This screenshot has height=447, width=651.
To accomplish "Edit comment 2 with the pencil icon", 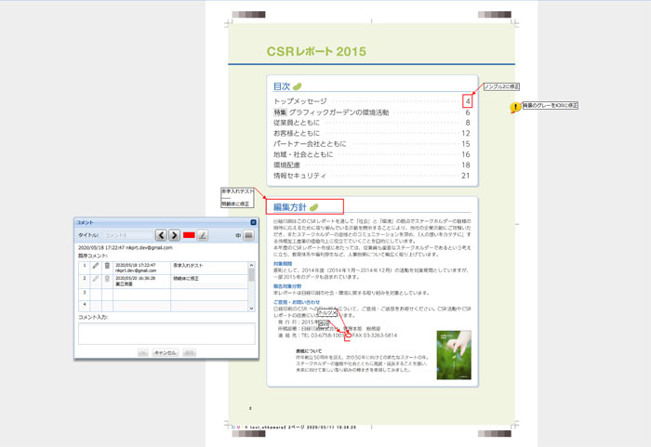I will pyautogui.click(x=95, y=279).
